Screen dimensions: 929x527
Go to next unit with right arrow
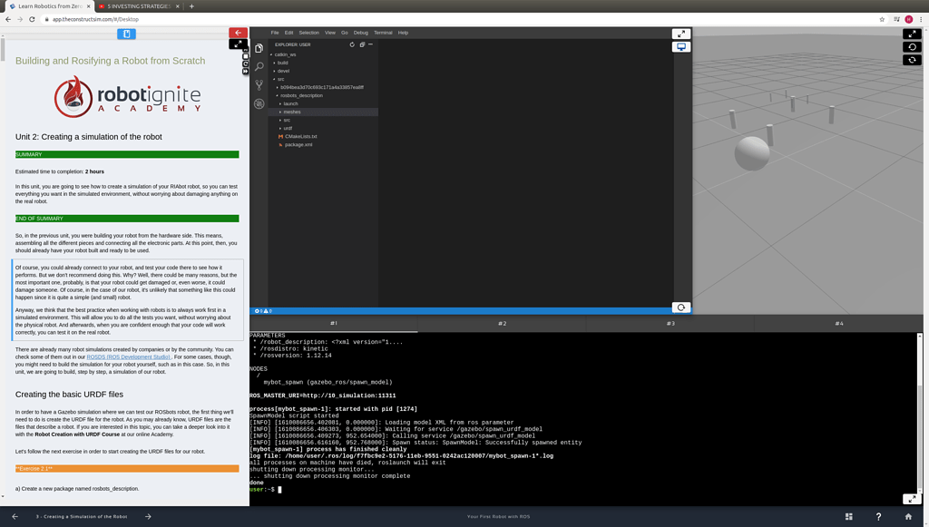click(x=148, y=516)
